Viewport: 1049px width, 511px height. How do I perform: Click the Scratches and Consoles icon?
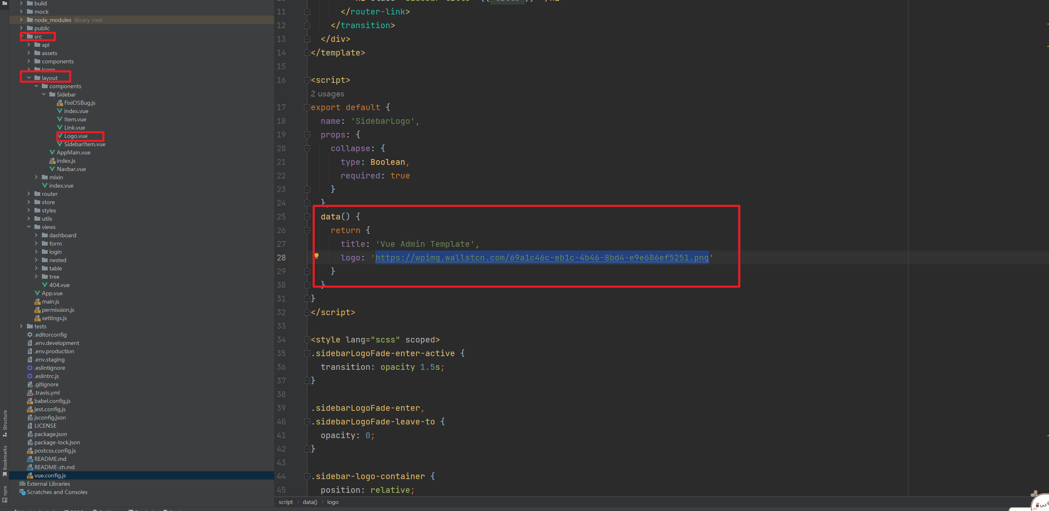coord(22,492)
